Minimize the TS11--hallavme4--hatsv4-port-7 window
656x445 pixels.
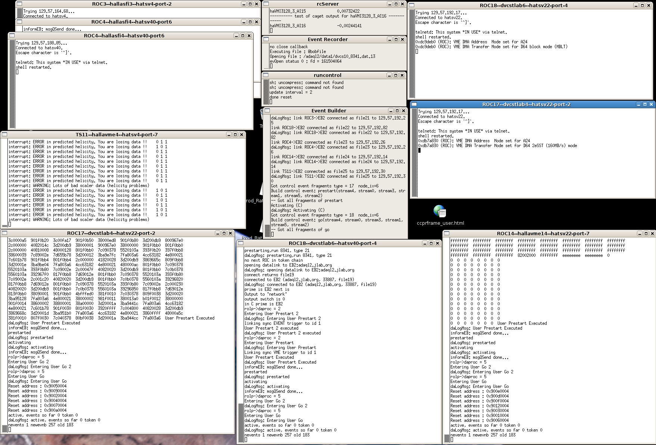pos(229,135)
